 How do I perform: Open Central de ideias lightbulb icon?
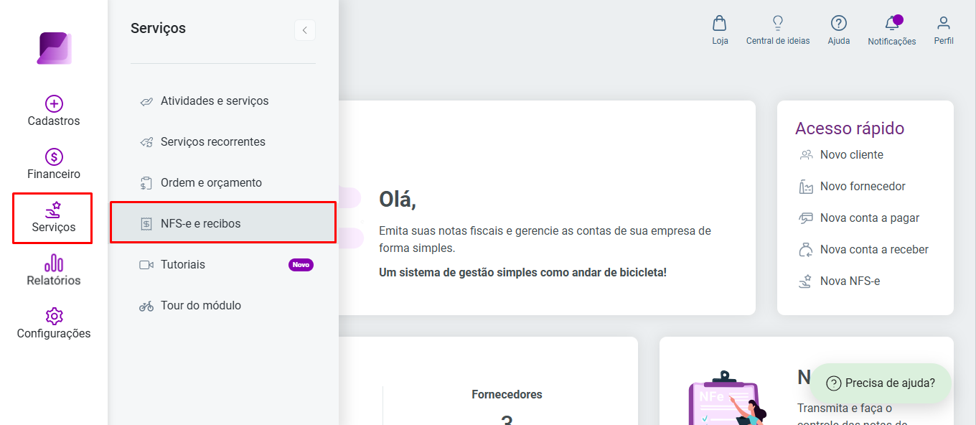pos(777,23)
